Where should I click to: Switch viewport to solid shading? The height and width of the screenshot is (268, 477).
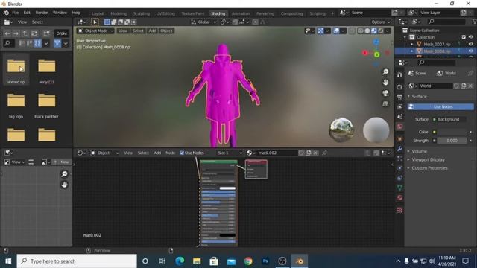click(x=367, y=31)
